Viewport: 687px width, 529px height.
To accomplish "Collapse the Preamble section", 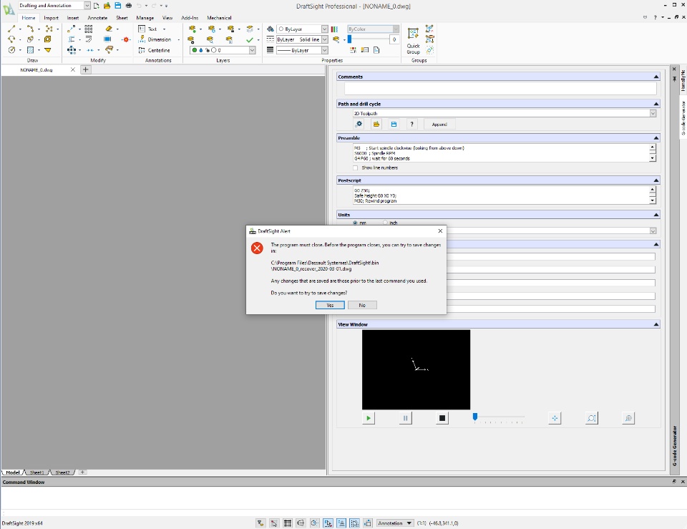I will (656, 138).
